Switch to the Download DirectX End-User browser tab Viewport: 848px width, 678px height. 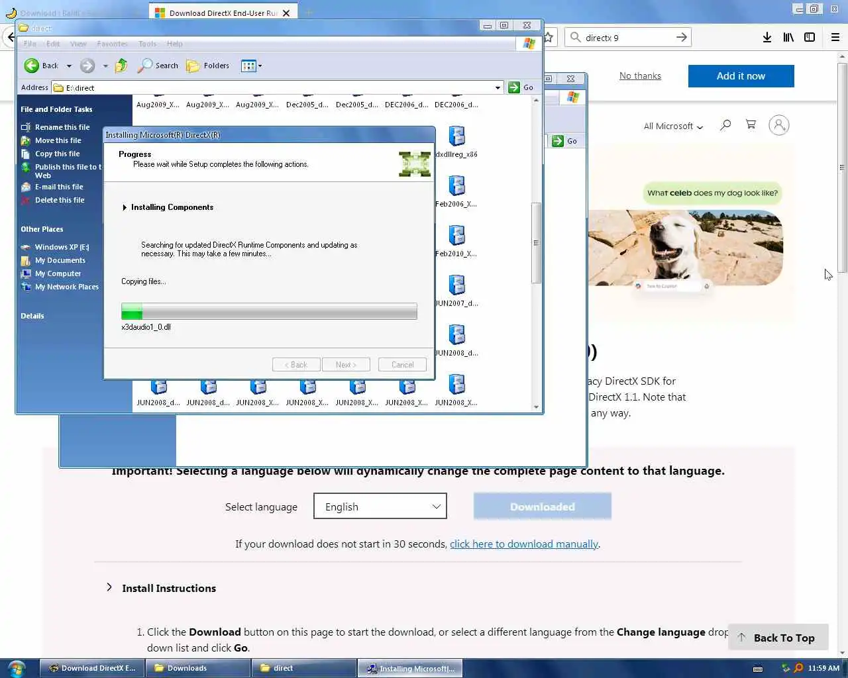[223, 13]
